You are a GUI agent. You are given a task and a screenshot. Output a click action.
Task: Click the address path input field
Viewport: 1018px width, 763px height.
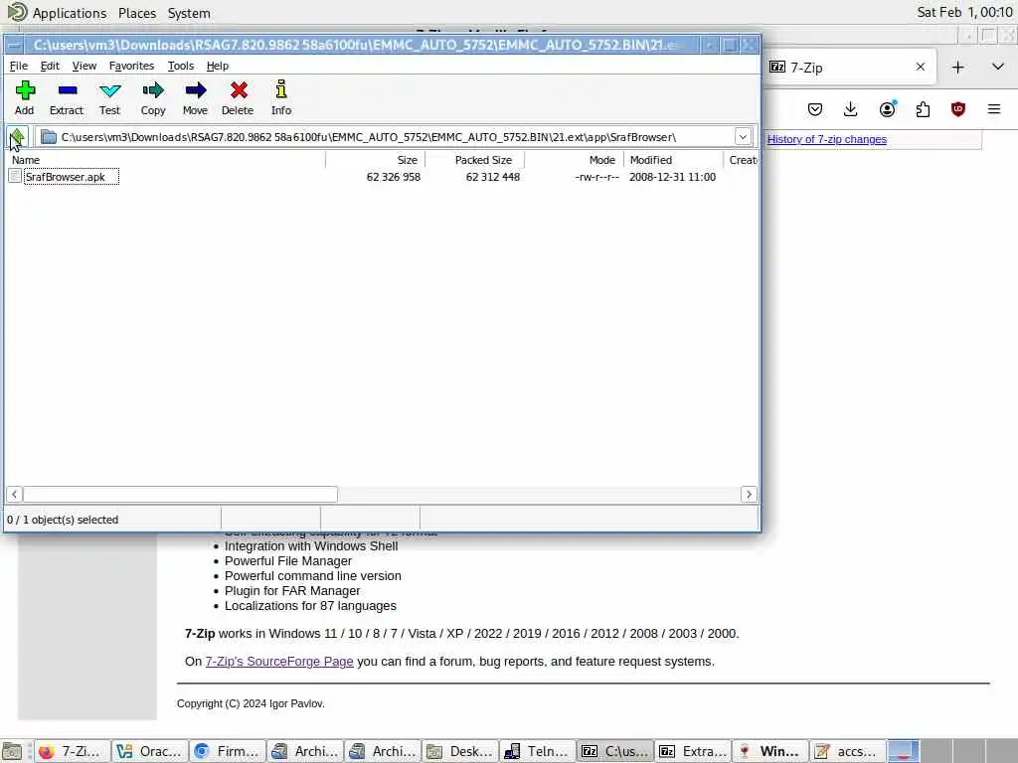click(x=396, y=137)
